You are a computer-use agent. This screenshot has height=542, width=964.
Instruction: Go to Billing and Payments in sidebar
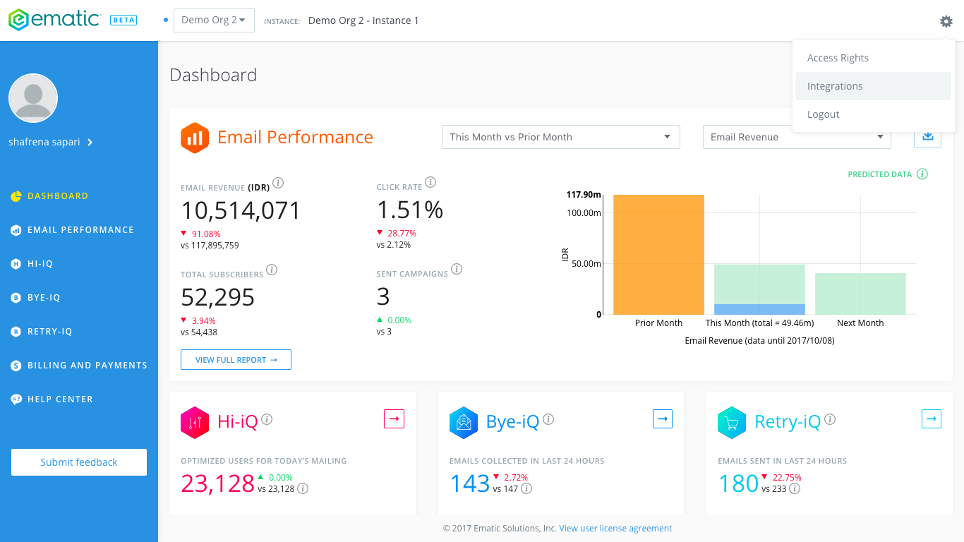88,366
